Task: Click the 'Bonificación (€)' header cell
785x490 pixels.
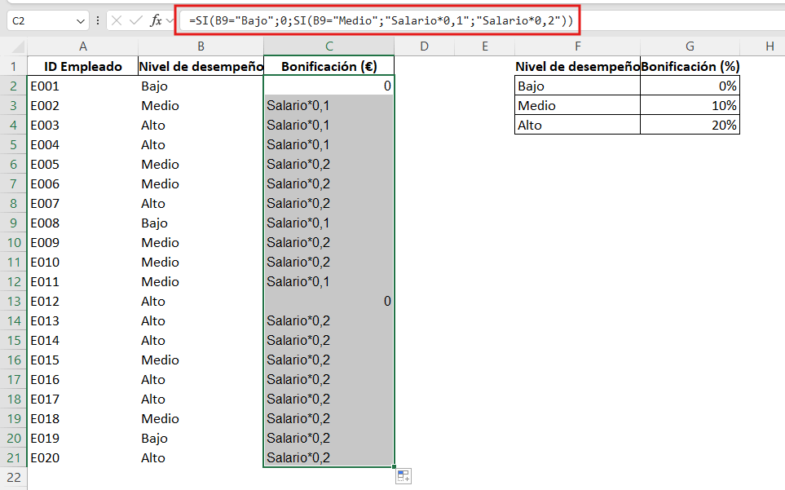Action: pyautogui.click(x=329, y=67)
